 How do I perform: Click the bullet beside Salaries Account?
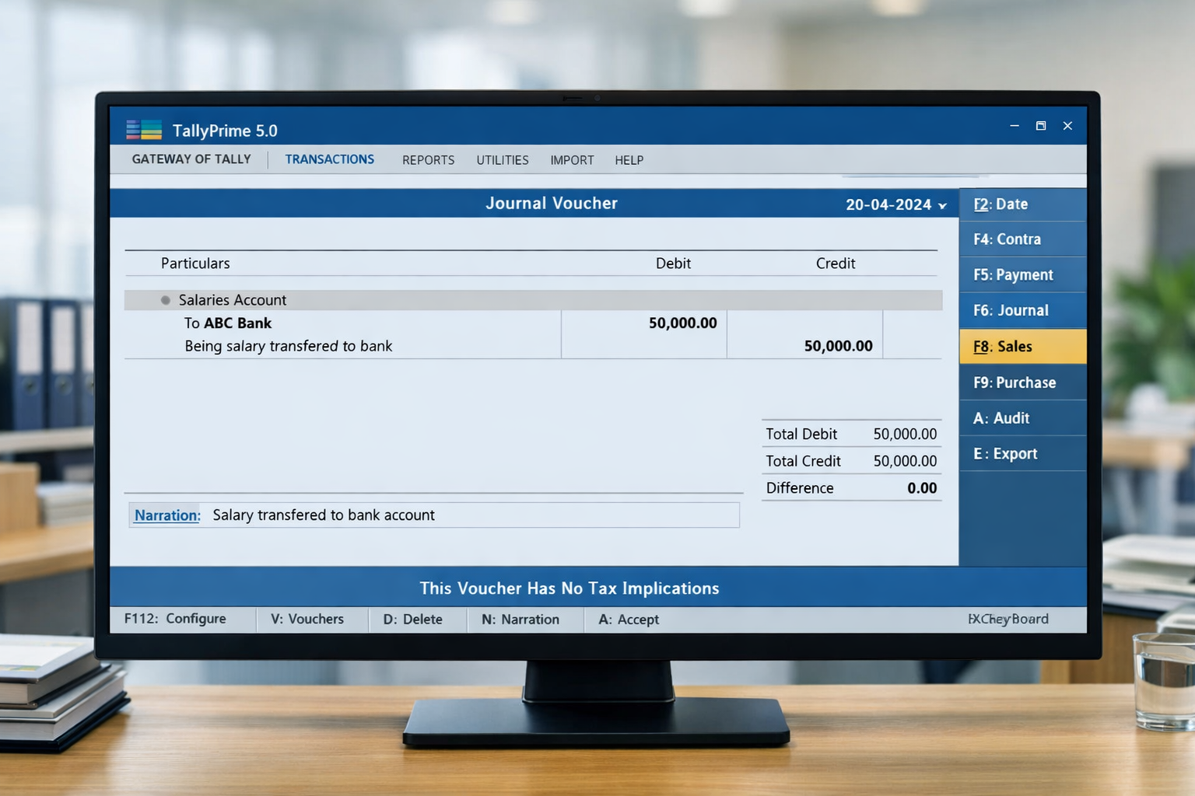point(165,300)
